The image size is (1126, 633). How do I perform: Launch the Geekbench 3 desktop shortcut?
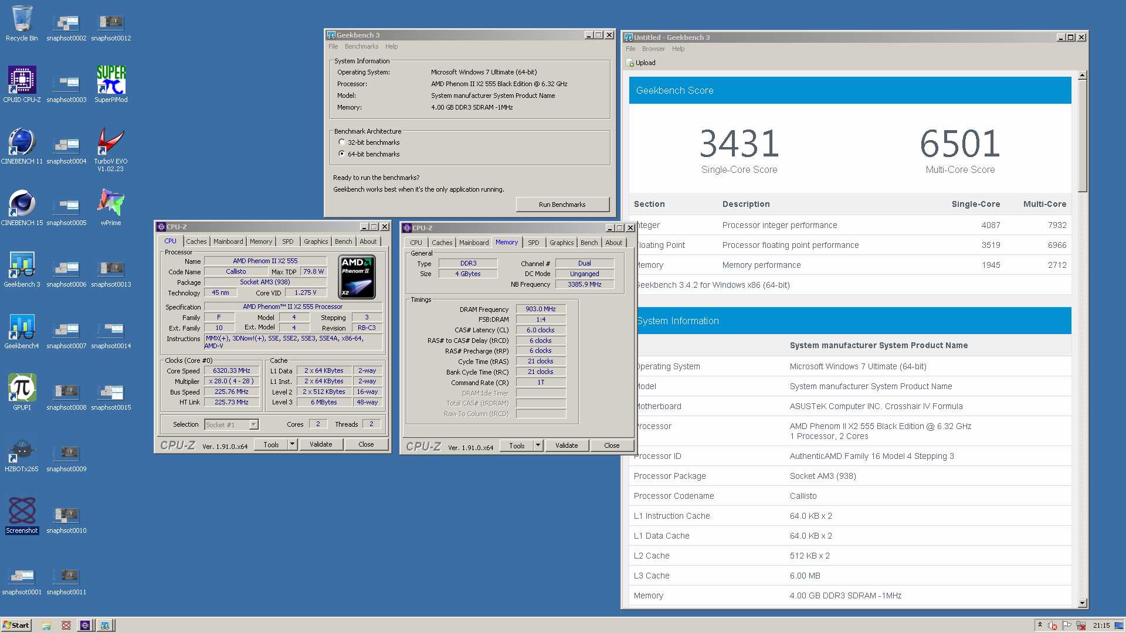pyautogui.click(x=22, y=270)
